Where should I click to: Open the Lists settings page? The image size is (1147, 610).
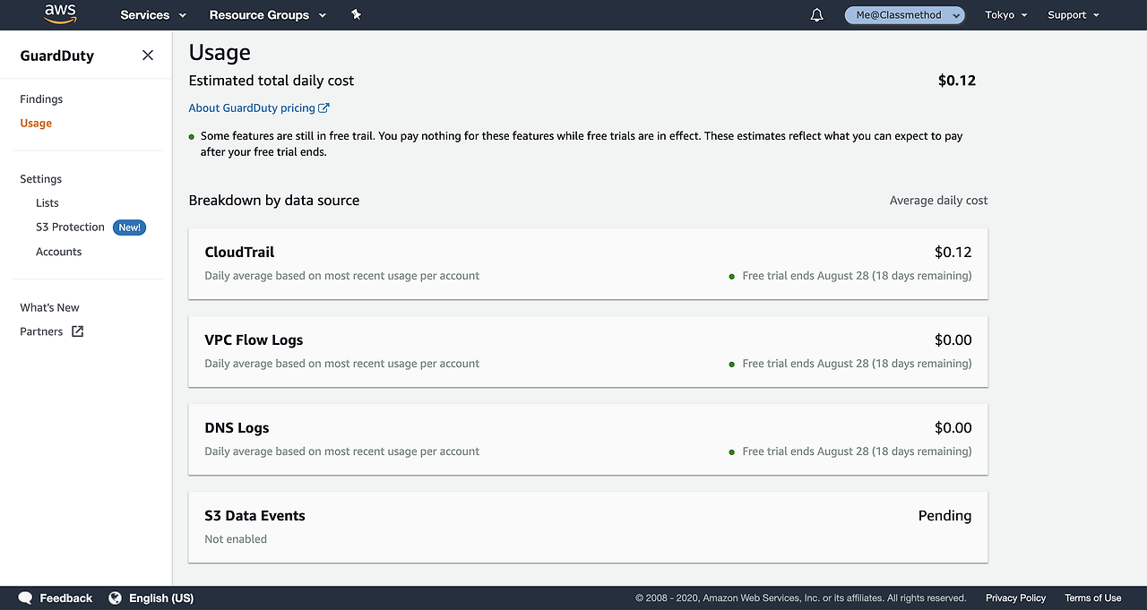coord(47,203)
